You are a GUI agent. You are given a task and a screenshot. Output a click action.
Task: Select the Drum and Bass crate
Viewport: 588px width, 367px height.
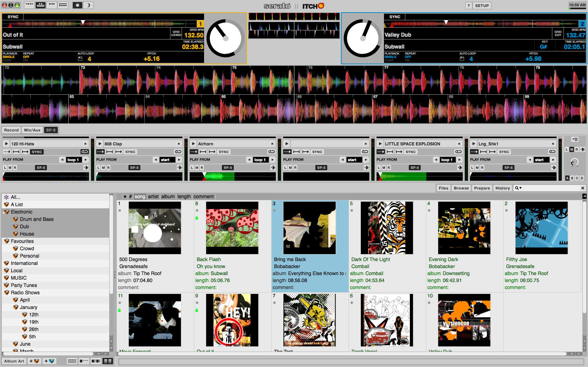37,219
